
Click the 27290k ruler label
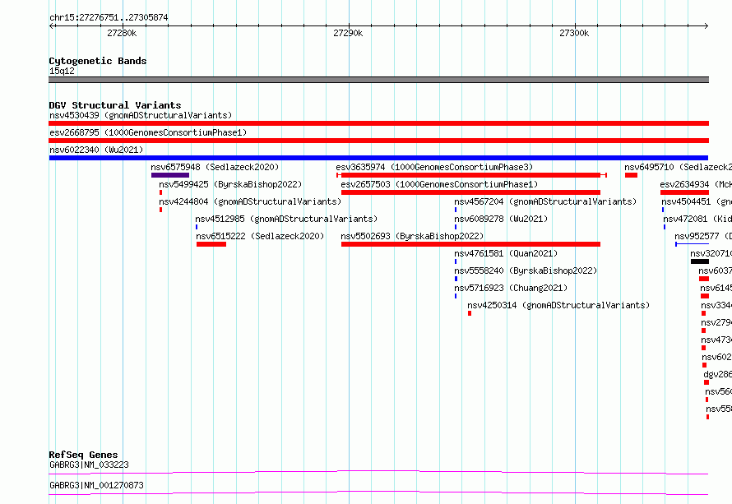pyautogui.click(x=348, y=33)
